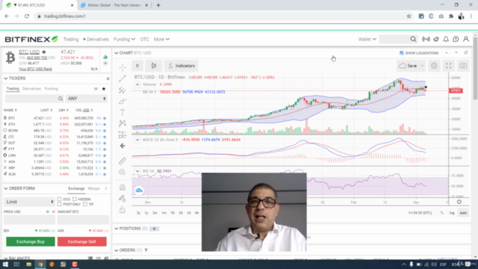Viewport: 478px width, 269px height.
Task: Collapse the ORDER FORM panel
Action: pos(6,188)
